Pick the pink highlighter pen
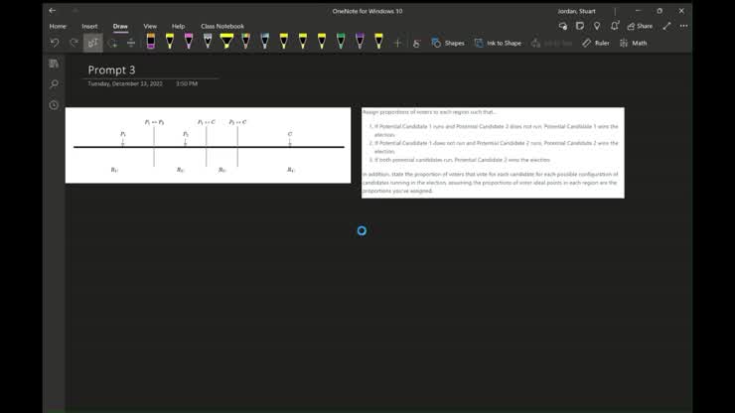 [x=189, y=42]
